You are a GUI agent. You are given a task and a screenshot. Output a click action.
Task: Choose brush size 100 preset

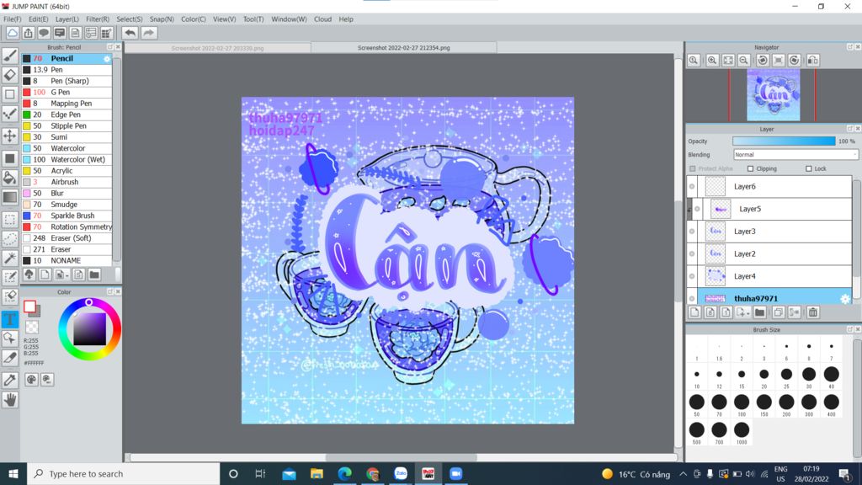pos(742,404)
